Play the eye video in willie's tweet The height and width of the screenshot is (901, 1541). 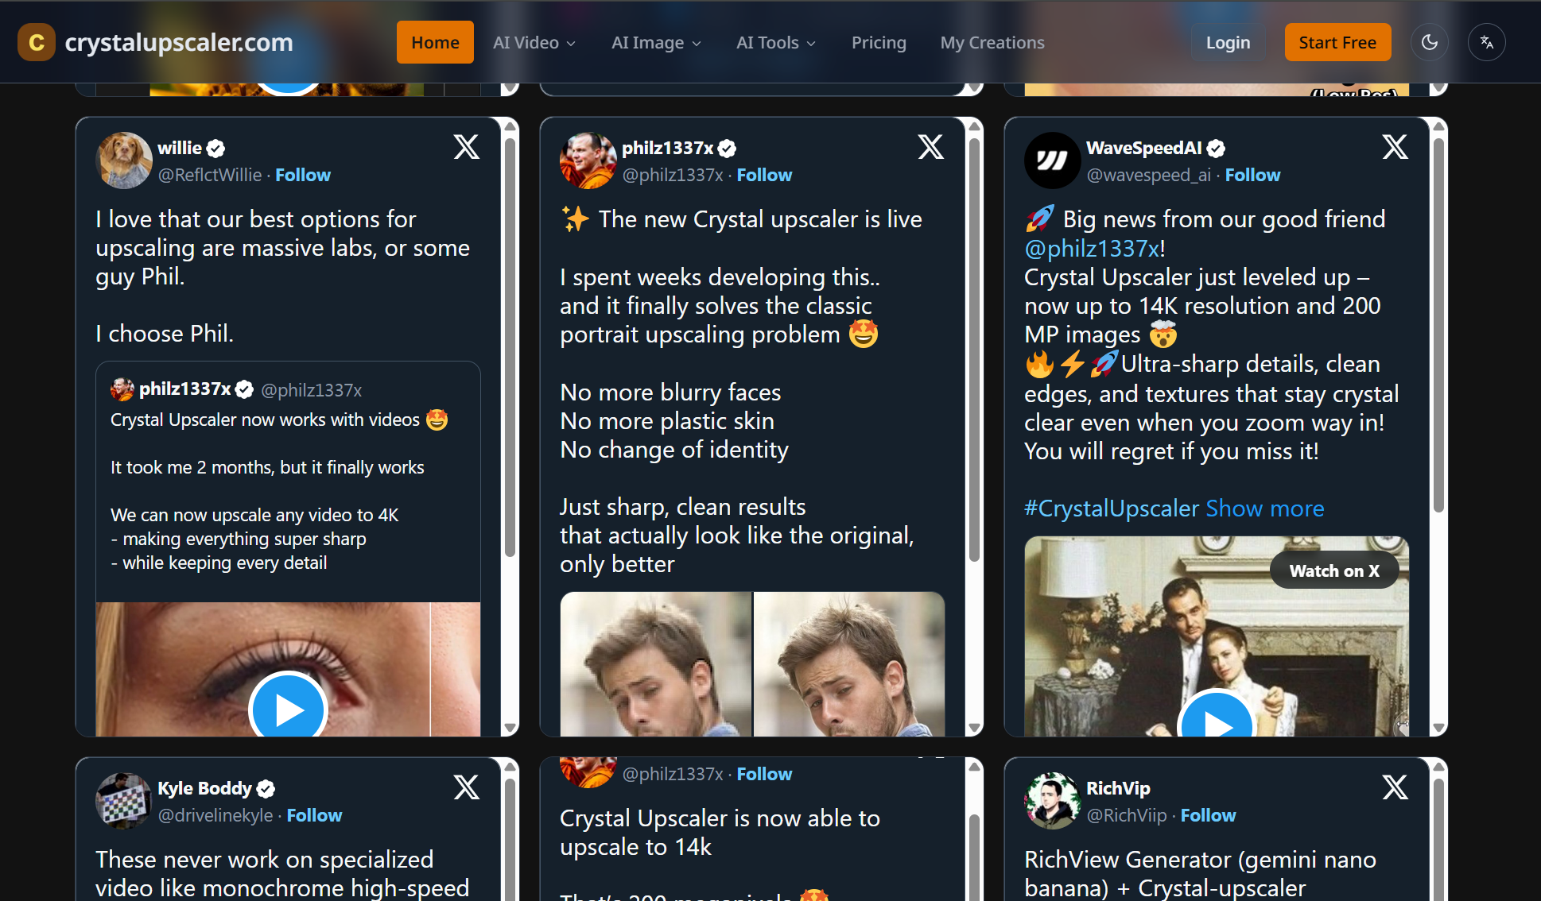(288, 710)
